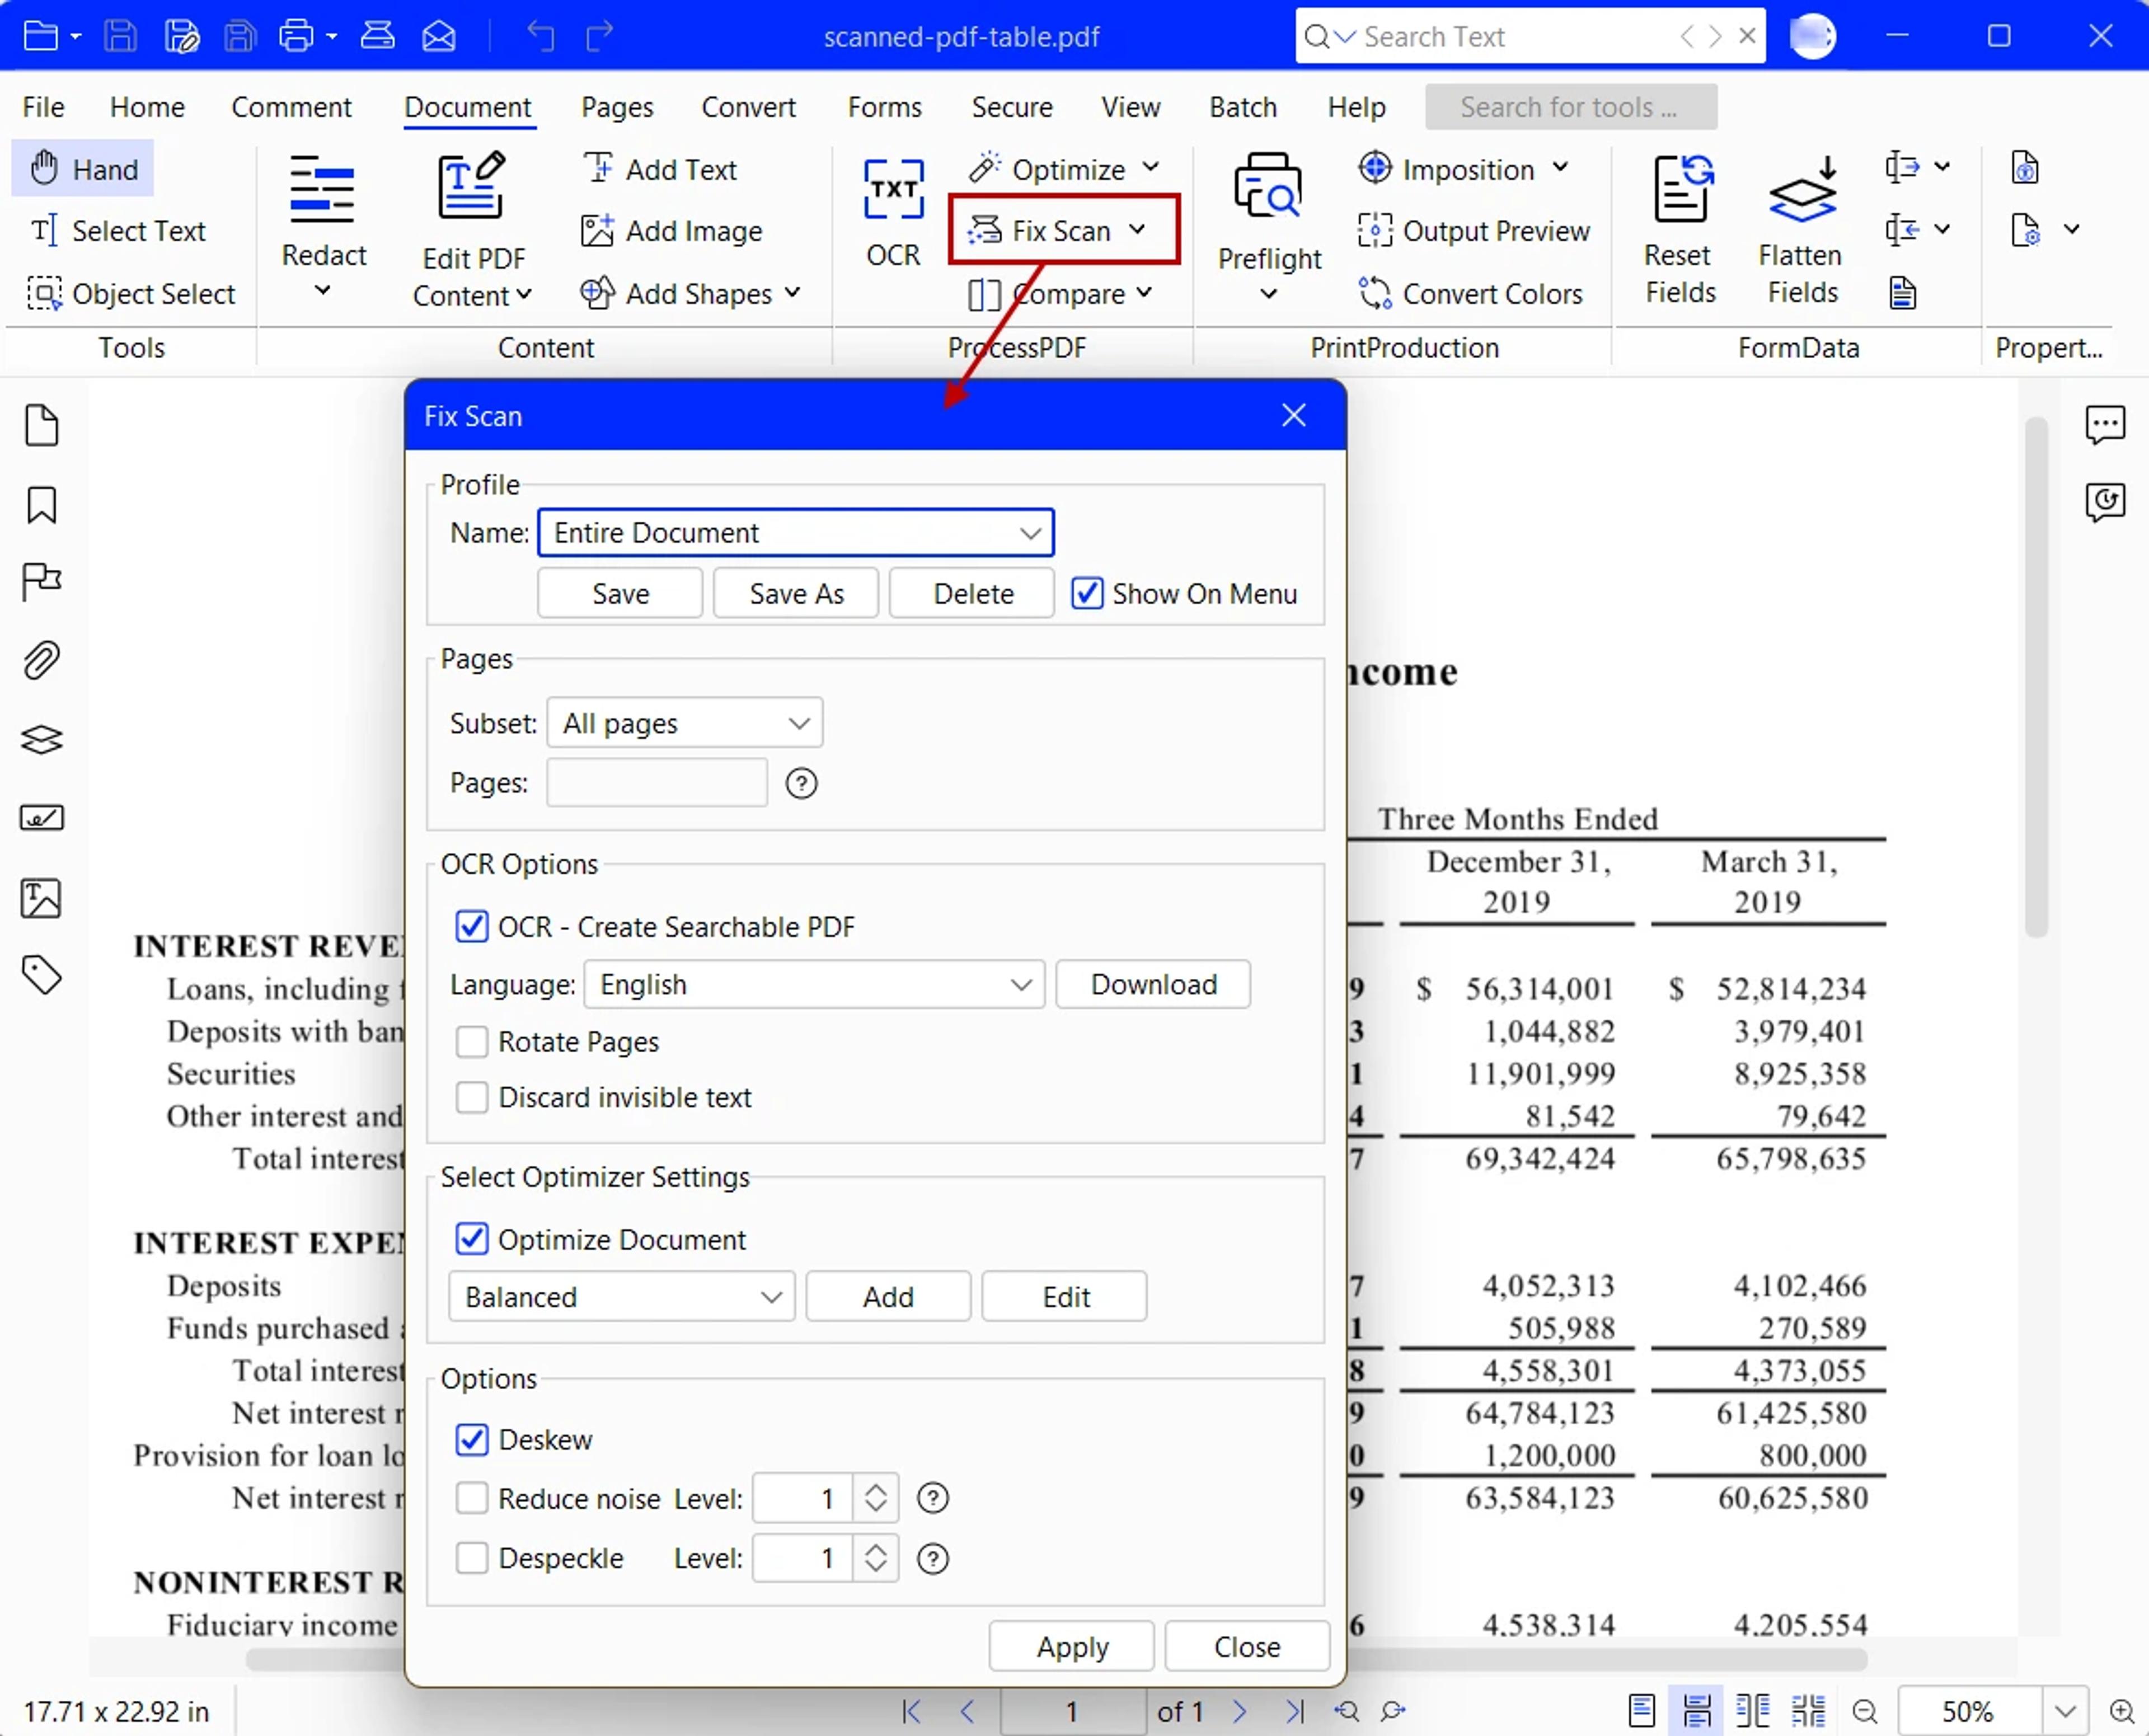Enable the Despeckle checkbox
2149x1736 pixels.
471,1558
